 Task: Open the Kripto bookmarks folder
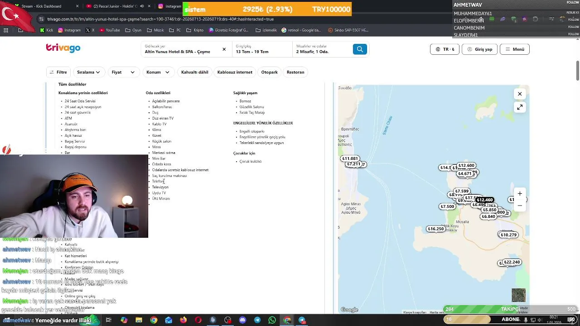coord(195,30)
